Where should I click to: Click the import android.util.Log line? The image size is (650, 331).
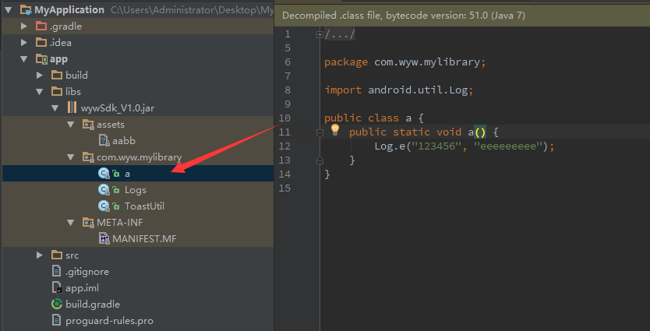click(x=399, y=90)
